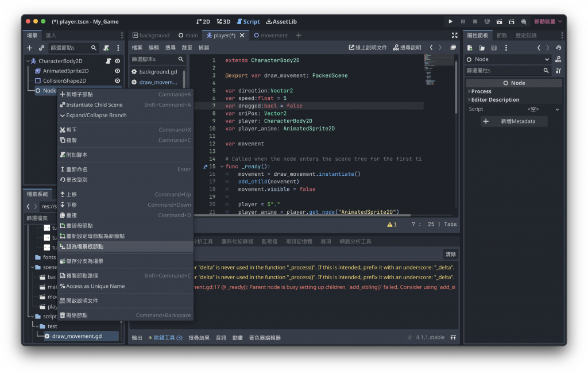
Task: Choose 新增子節點 in context menu
Action: 125,95
